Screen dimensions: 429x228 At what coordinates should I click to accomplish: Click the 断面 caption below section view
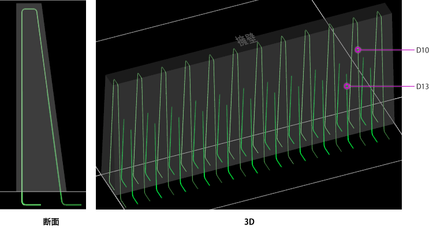pyautogui.click(x=51, y=222)
